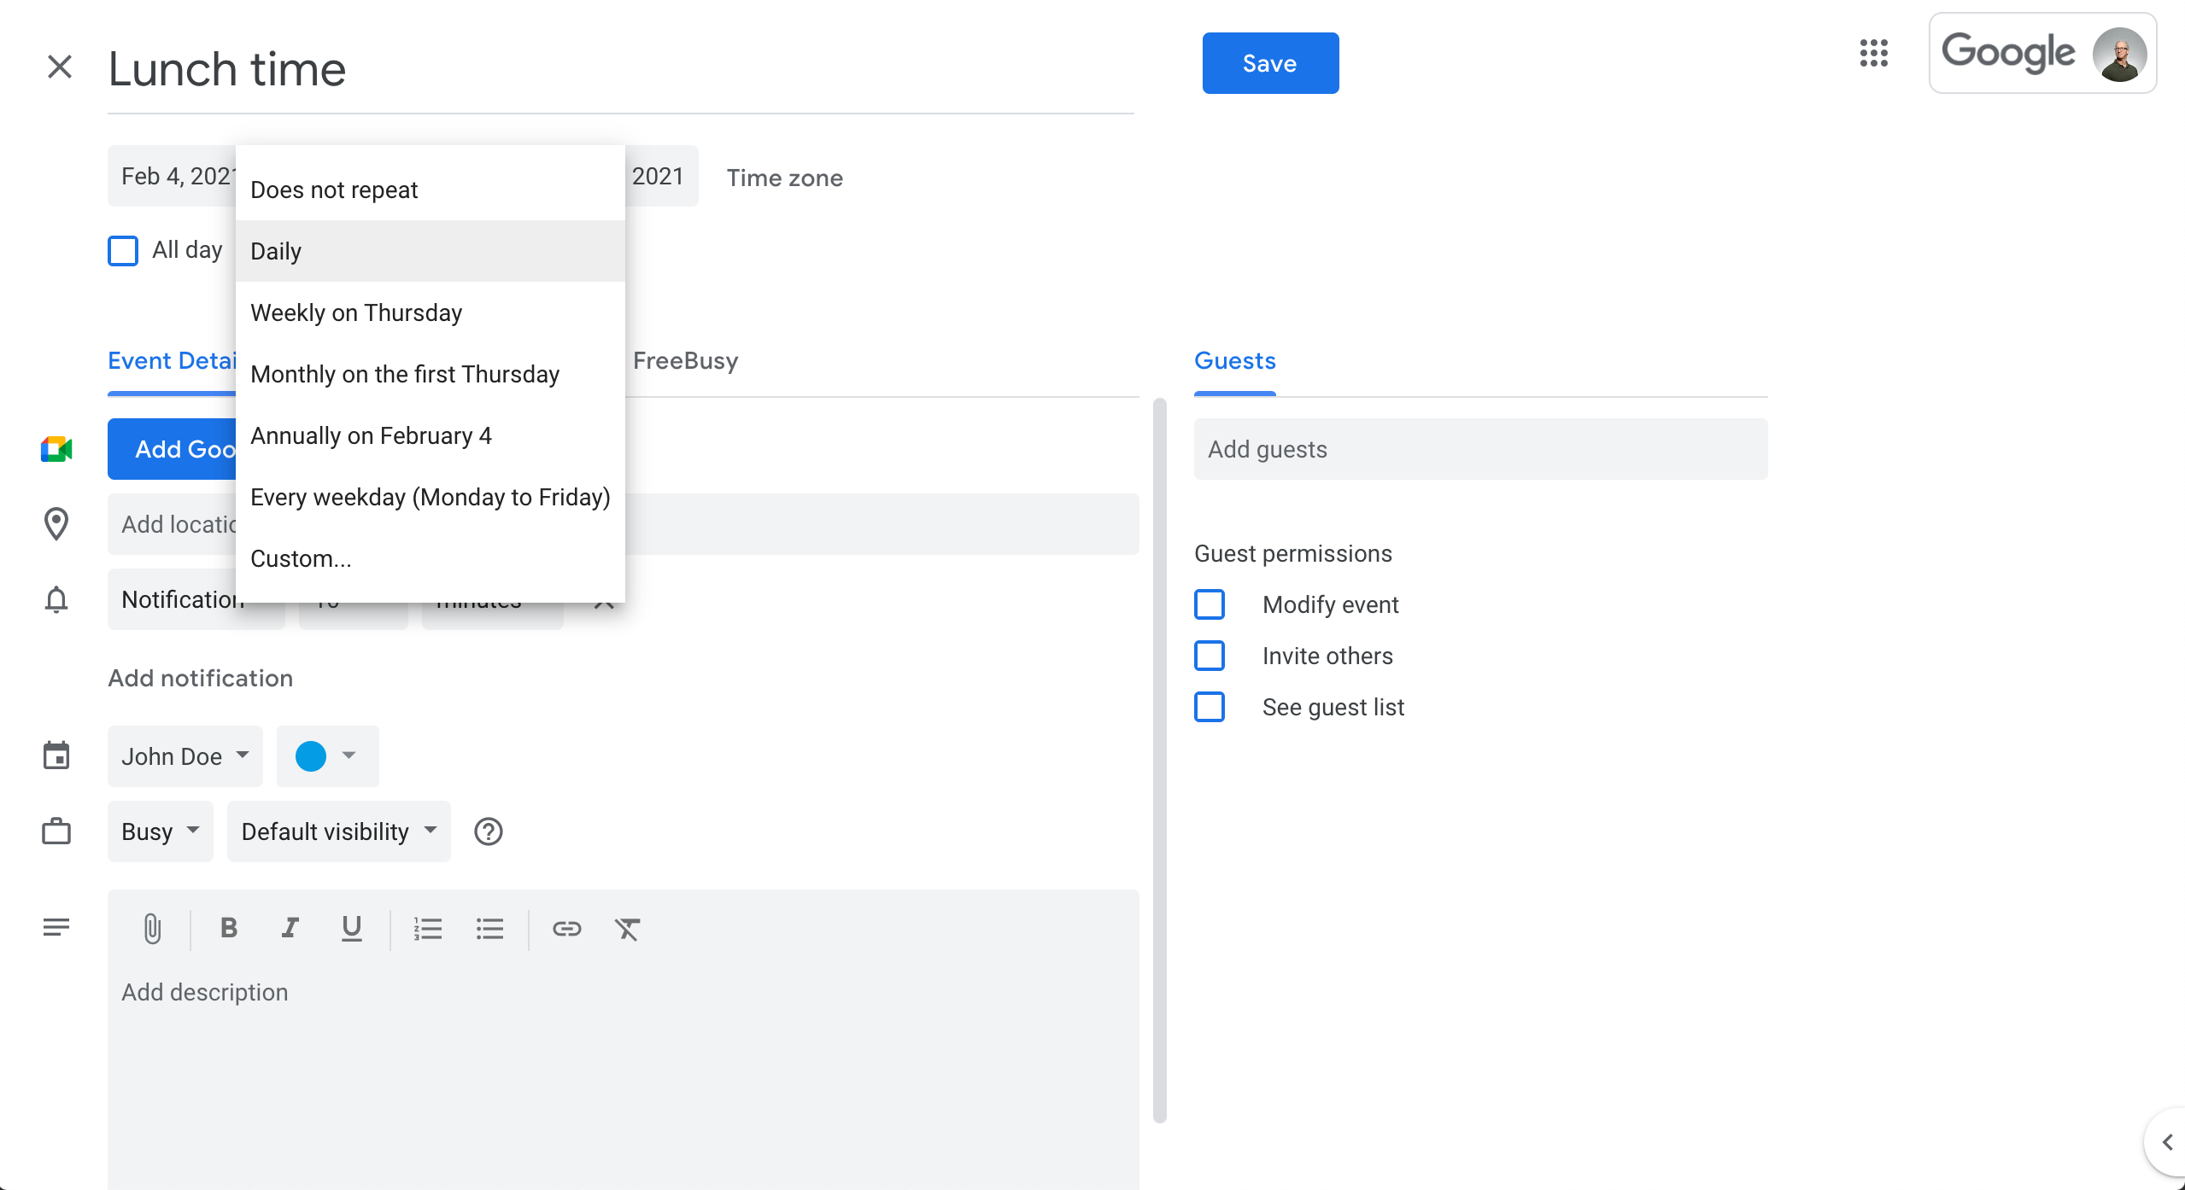
Task: Open the John Doe calendar dropdown
Action: pos(185,756)
